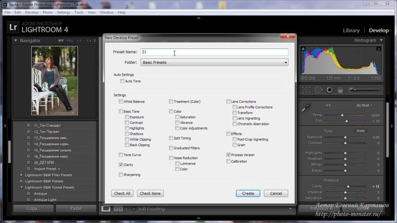This screenshot has height=223, width=397.
Task: Toggle highlight clipping indicator in histogram
Action: (378, 48)
